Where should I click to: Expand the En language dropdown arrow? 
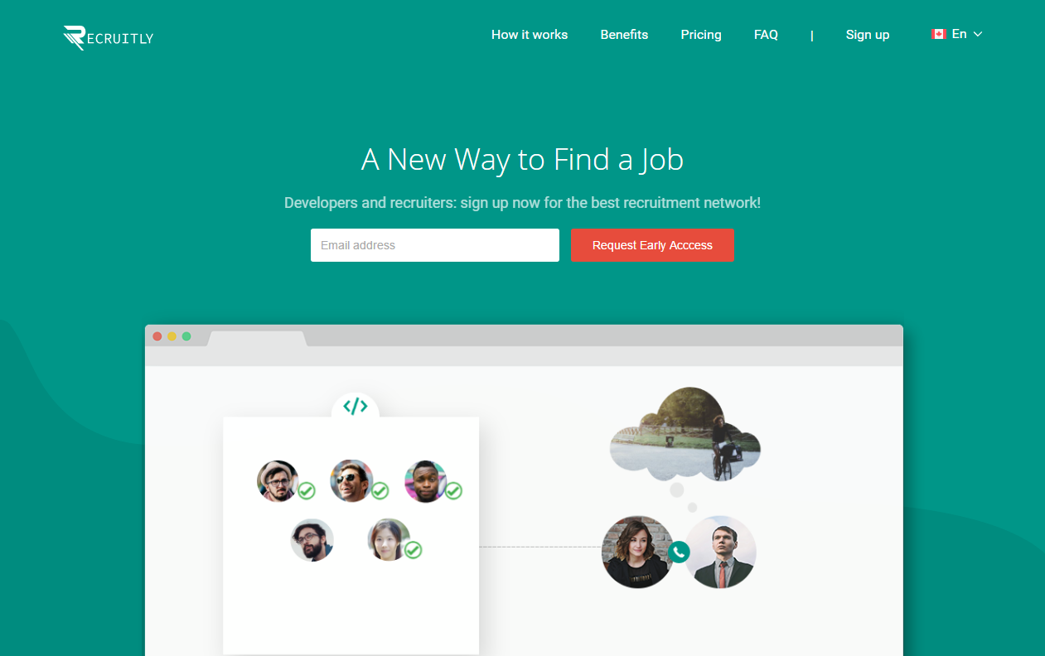pos(978,34)
